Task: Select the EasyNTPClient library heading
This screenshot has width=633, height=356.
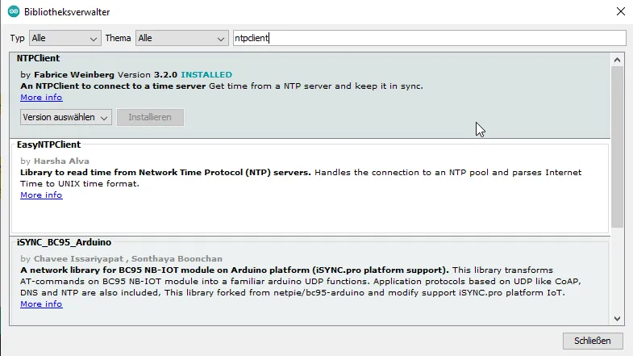Action: coord(48,144)
